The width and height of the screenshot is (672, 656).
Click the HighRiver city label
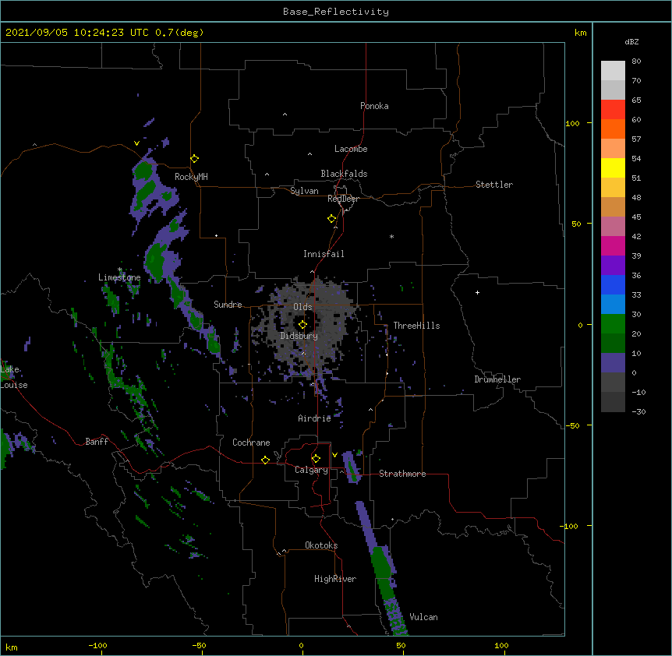tap(335, 579)
